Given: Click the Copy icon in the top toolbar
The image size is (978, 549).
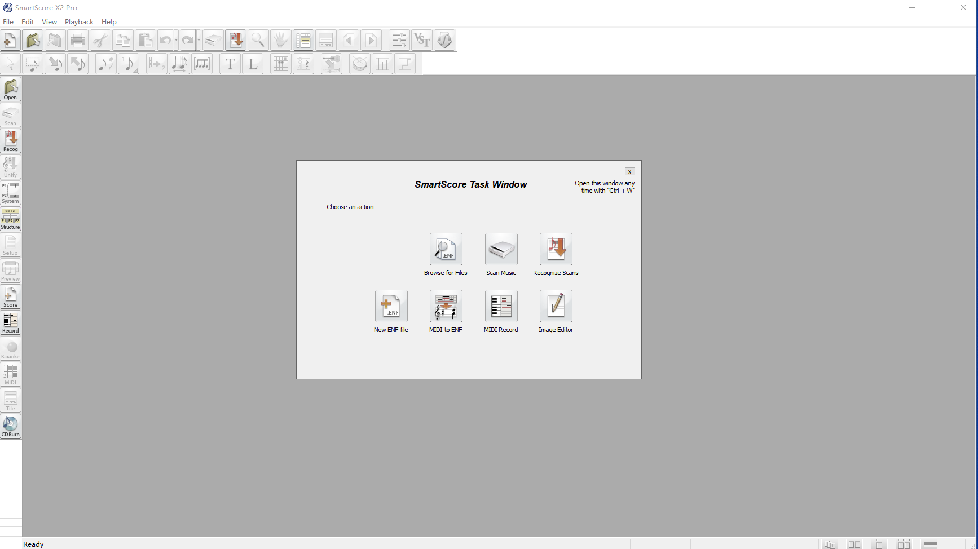Looking at the screenshot, I should click(x=123, y=40).
